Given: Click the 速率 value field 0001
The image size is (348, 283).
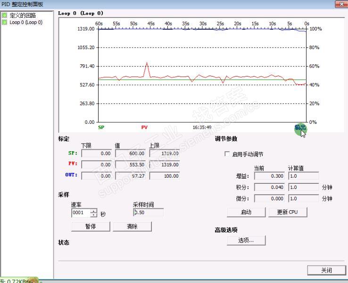Looking at the screenshot, I should coord(81,213).
